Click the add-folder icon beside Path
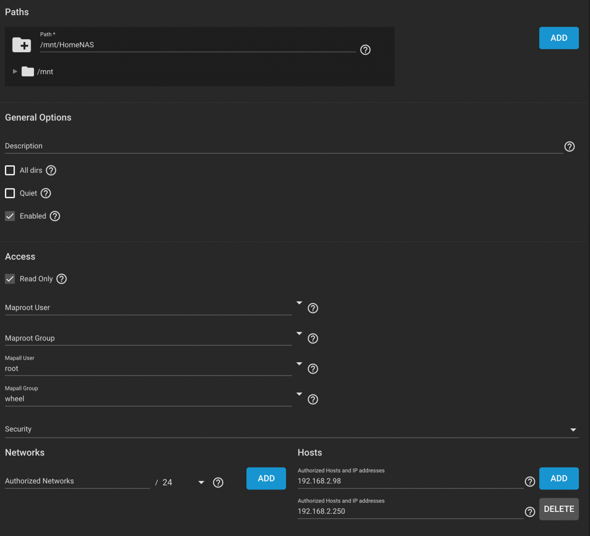 [21, 45]
